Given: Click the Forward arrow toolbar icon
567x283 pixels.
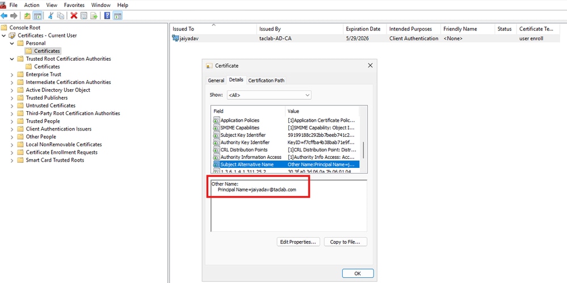Looking at the screenshot, I should coord(14,15).
